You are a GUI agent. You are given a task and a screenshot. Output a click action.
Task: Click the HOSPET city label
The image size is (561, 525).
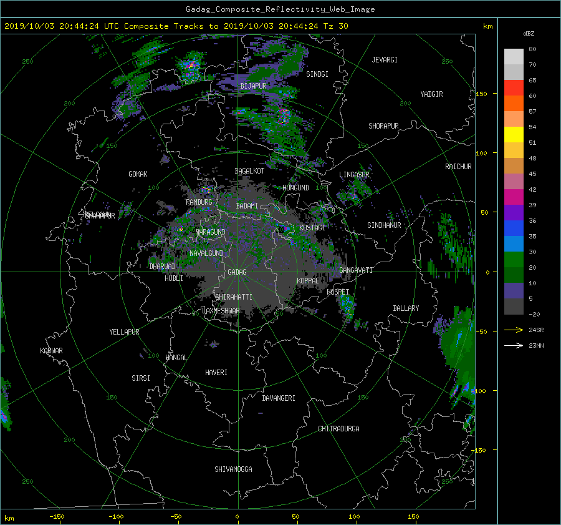pyautogui.click(x=338, y=292)
